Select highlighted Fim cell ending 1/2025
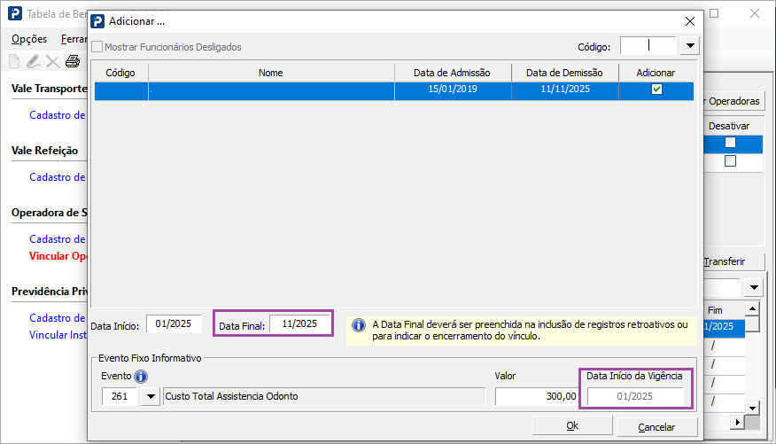The height and width of the screenshot is (444, 776). (x=724, y=327)
